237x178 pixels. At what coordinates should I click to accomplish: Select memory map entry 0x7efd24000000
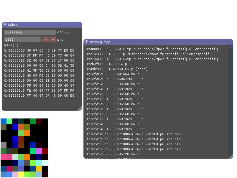point(112,124)
